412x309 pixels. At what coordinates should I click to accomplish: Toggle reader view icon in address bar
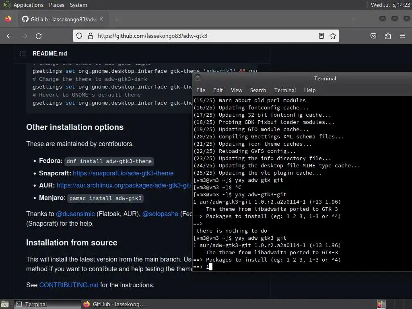pyautogui.click(x=321, y=36)
